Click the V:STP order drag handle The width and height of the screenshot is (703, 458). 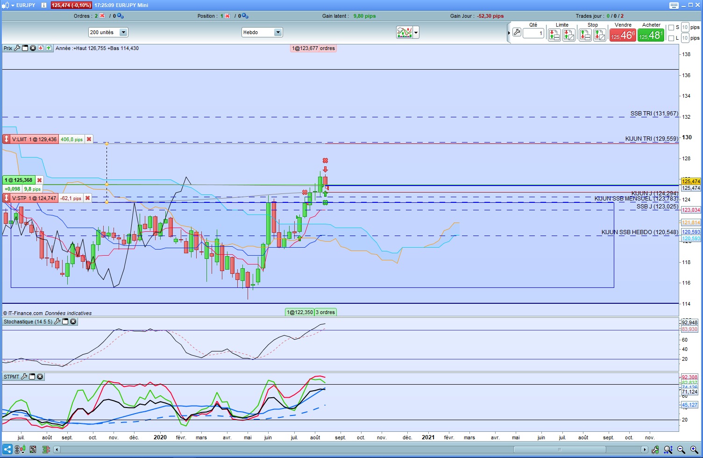(7, 198)
